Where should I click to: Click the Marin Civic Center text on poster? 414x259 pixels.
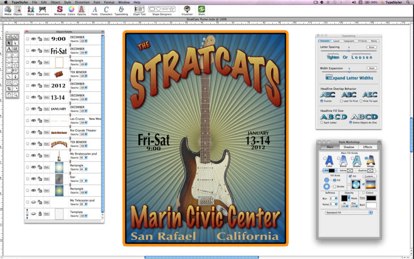205,217
